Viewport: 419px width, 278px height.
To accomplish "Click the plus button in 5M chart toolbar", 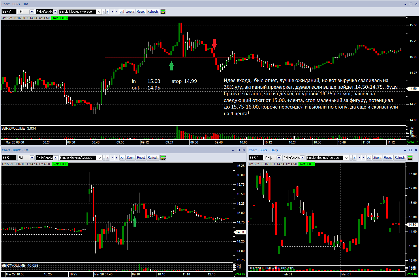I will [x=108, y=158].
